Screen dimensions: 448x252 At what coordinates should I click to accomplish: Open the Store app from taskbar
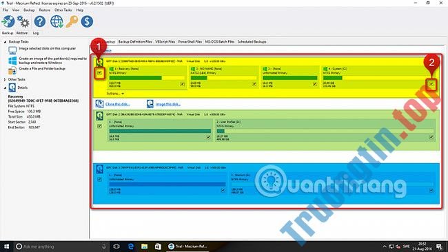158,246
